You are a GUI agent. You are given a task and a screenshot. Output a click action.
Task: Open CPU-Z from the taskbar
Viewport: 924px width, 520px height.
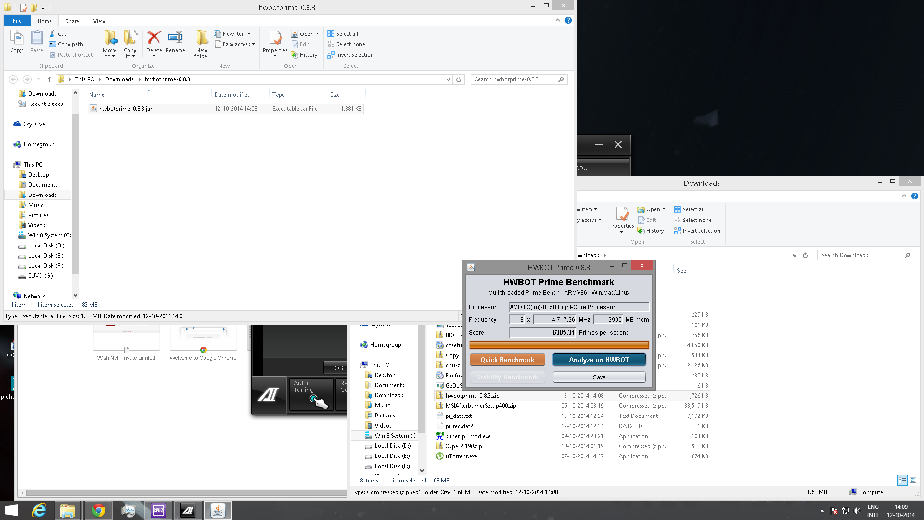pyautogui.click(x=158, y=510)
